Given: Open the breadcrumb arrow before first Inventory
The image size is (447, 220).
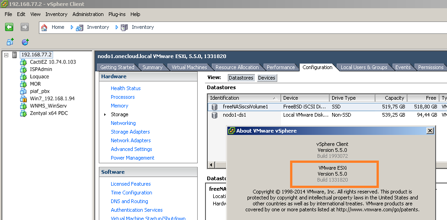Looking at the screenshot, I should click(72, 27).
